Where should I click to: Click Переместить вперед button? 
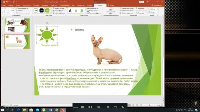127,8
